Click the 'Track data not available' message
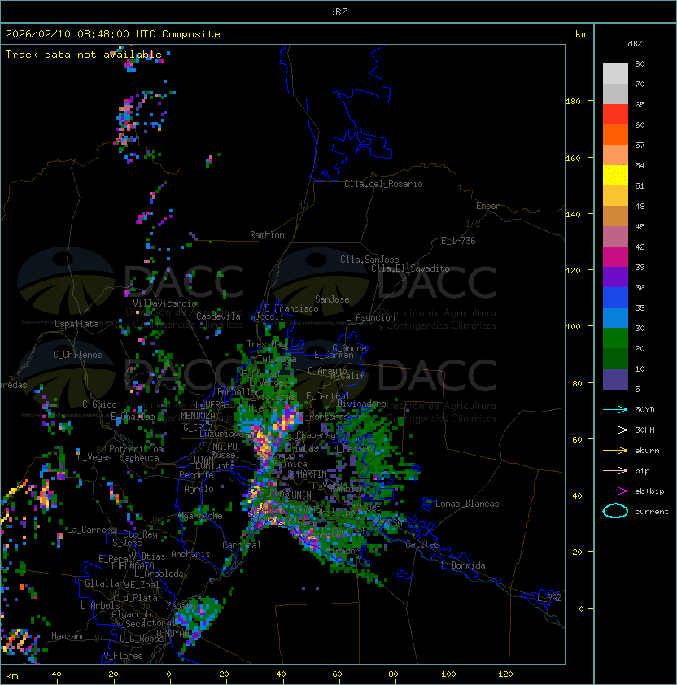This screenshot has height=685, width=677. (x=84, y=55)
